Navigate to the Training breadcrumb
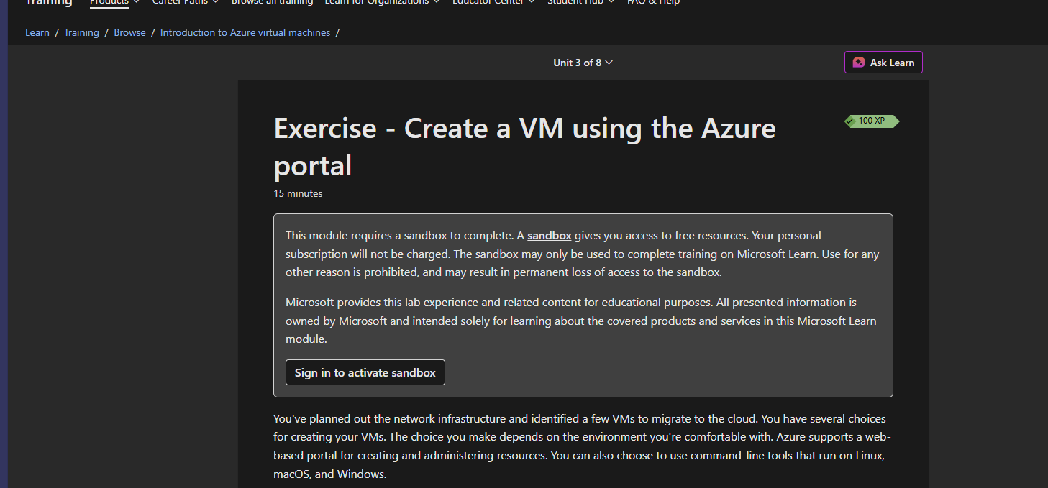 81,32
